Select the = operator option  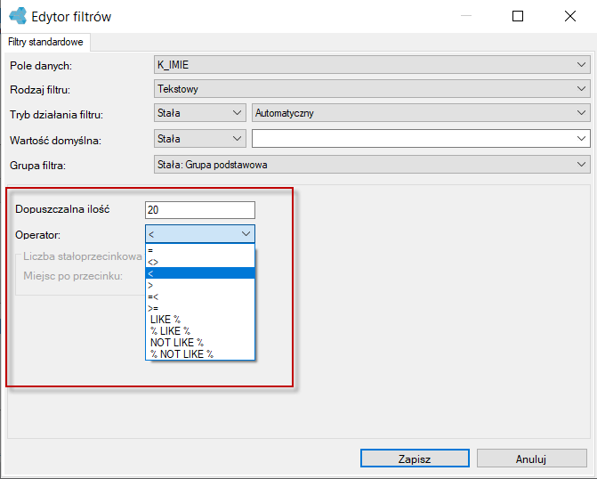(x=200, y=250)
